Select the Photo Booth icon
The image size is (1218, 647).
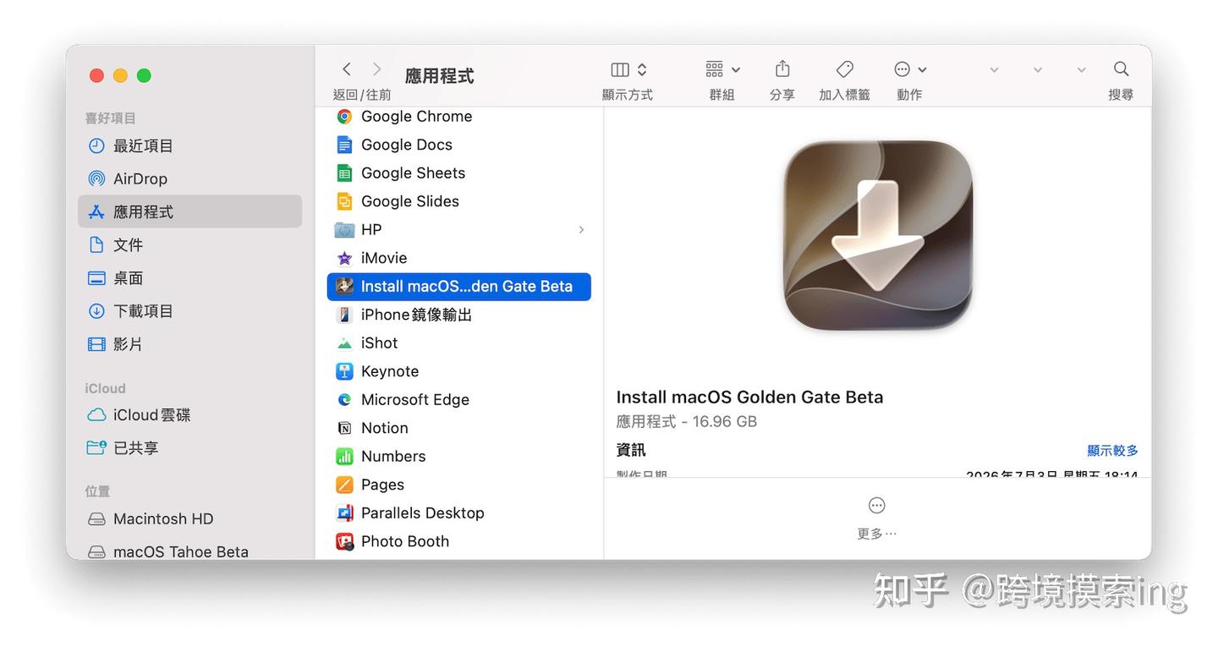[x=344, y=541]
